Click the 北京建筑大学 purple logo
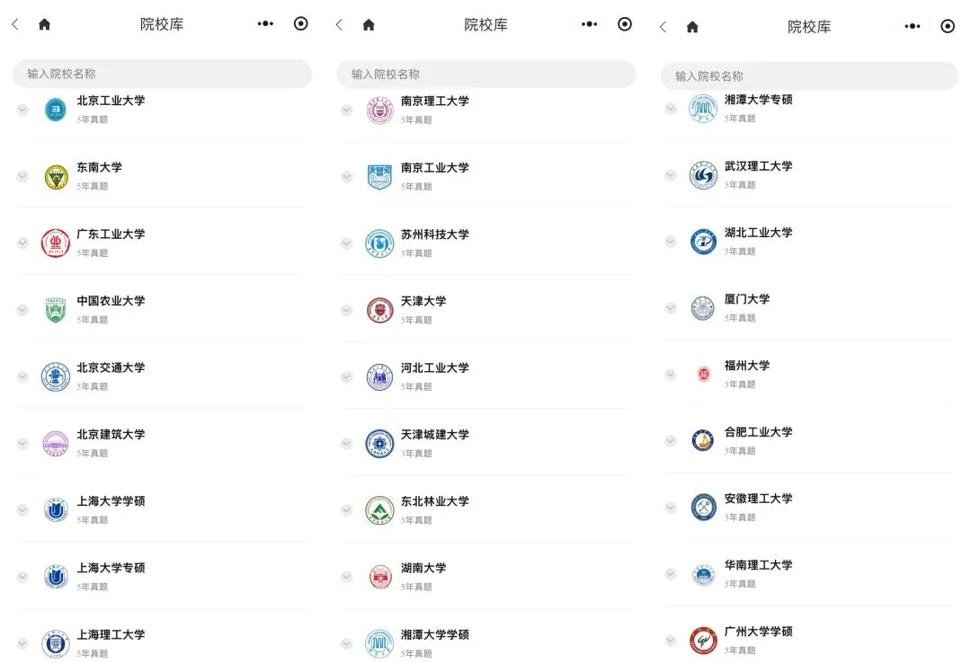 pyautogui.click(x=55, y=443)
